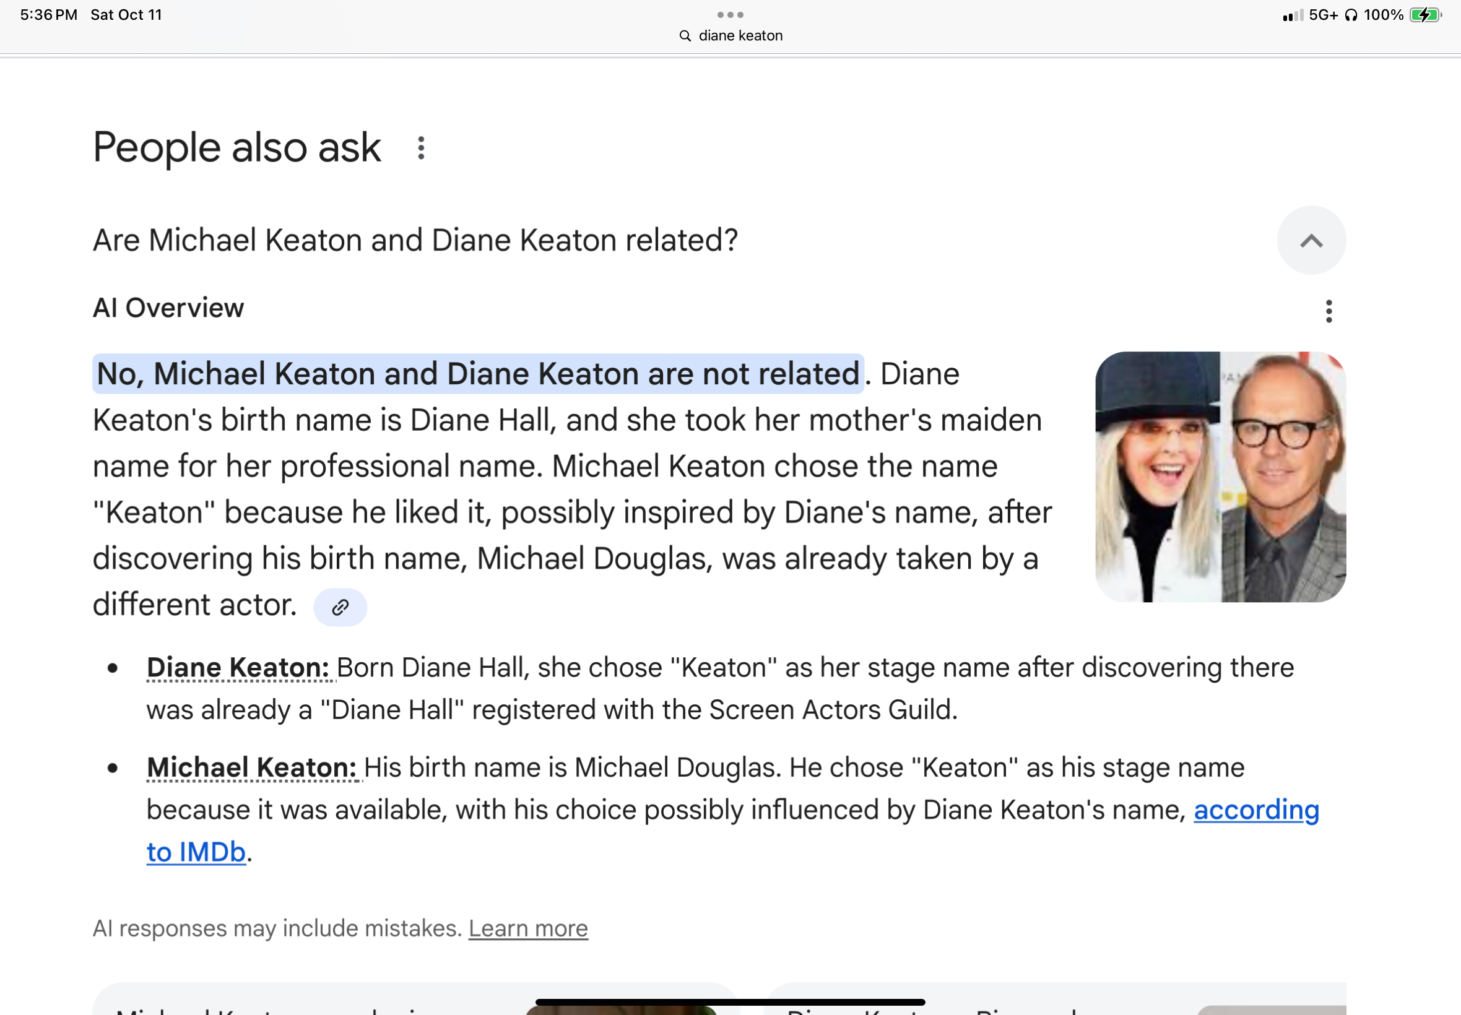Tap the headphones status icon
1461x1015 pixels.
[x=1351, y=15]
